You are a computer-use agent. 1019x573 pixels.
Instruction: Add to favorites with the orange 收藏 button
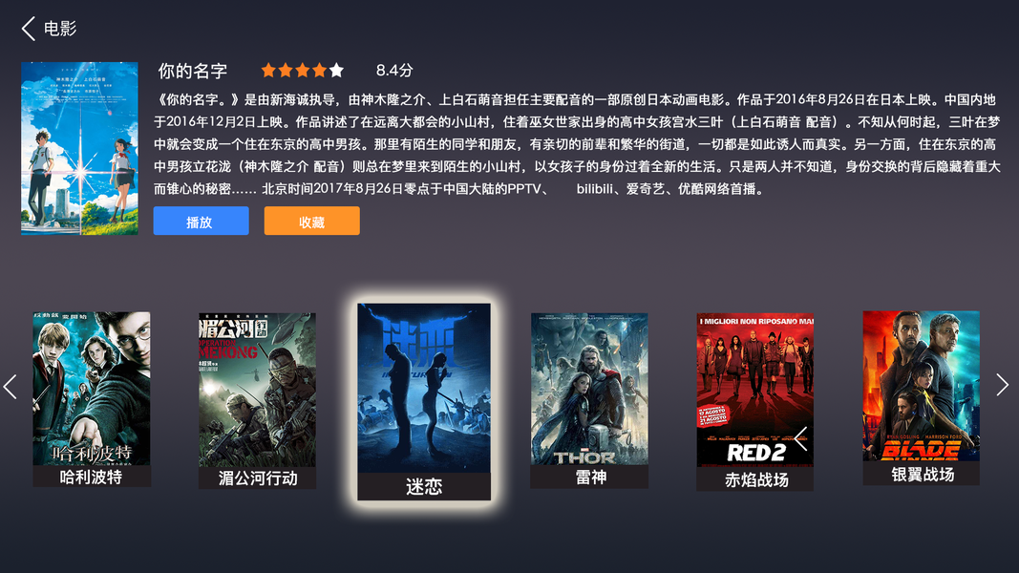(312, 221)
